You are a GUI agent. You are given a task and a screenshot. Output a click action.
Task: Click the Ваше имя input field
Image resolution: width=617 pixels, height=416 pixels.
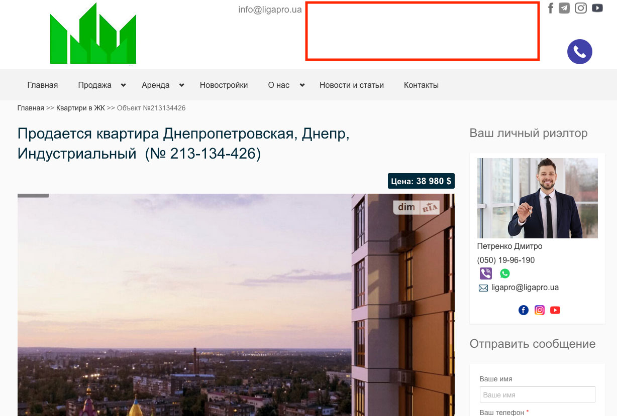[x=537, y=394]
